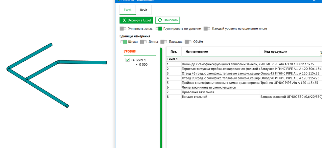The image size is (322, 148).
Task: Select the row Проволока вязальная
Action: pyautogui.click(x=244, y=92)
